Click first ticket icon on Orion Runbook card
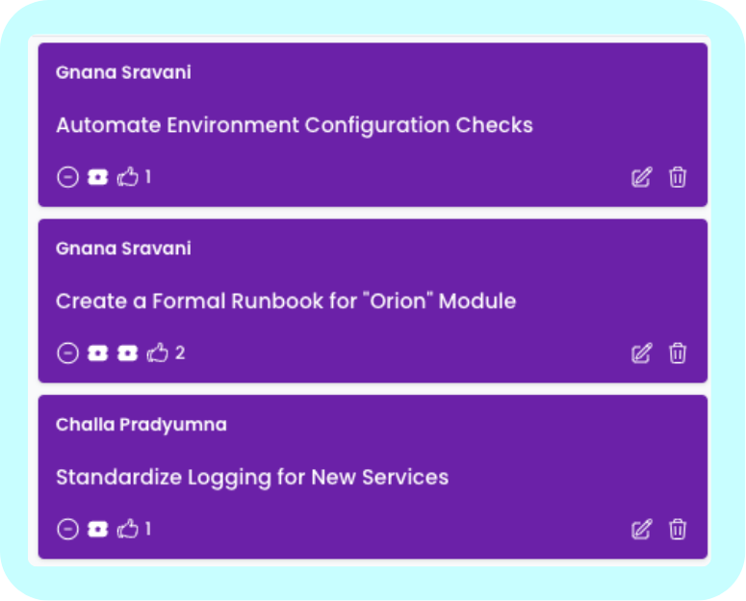Screen dimensions: 746x601 (x=97, y=353)
